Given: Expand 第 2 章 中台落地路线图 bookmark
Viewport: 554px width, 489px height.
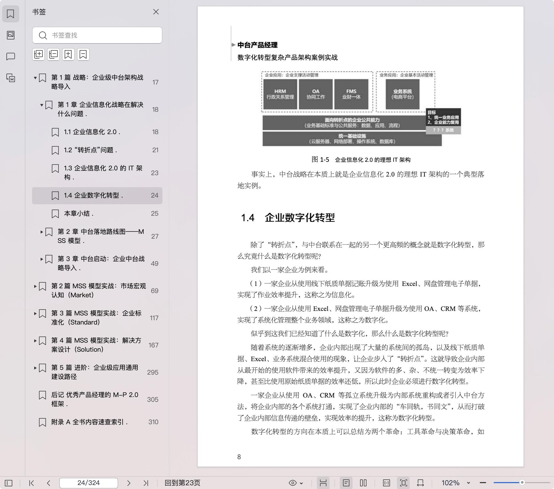Looking at the screenshot, I should [x=41, y=232].
